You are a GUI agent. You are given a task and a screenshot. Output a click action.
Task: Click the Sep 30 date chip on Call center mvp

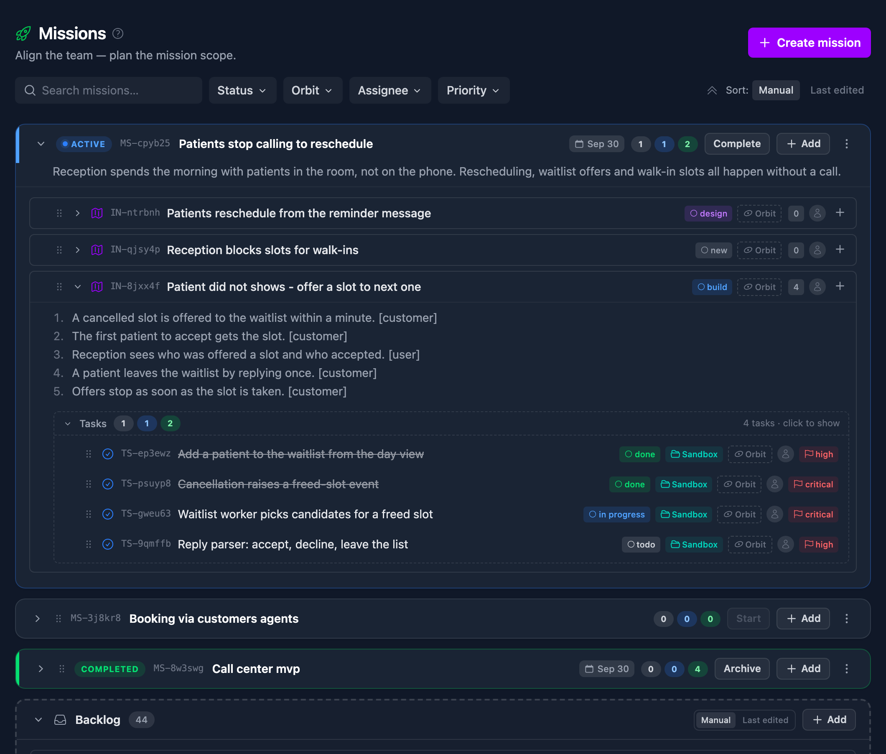[x=606, y=668]
